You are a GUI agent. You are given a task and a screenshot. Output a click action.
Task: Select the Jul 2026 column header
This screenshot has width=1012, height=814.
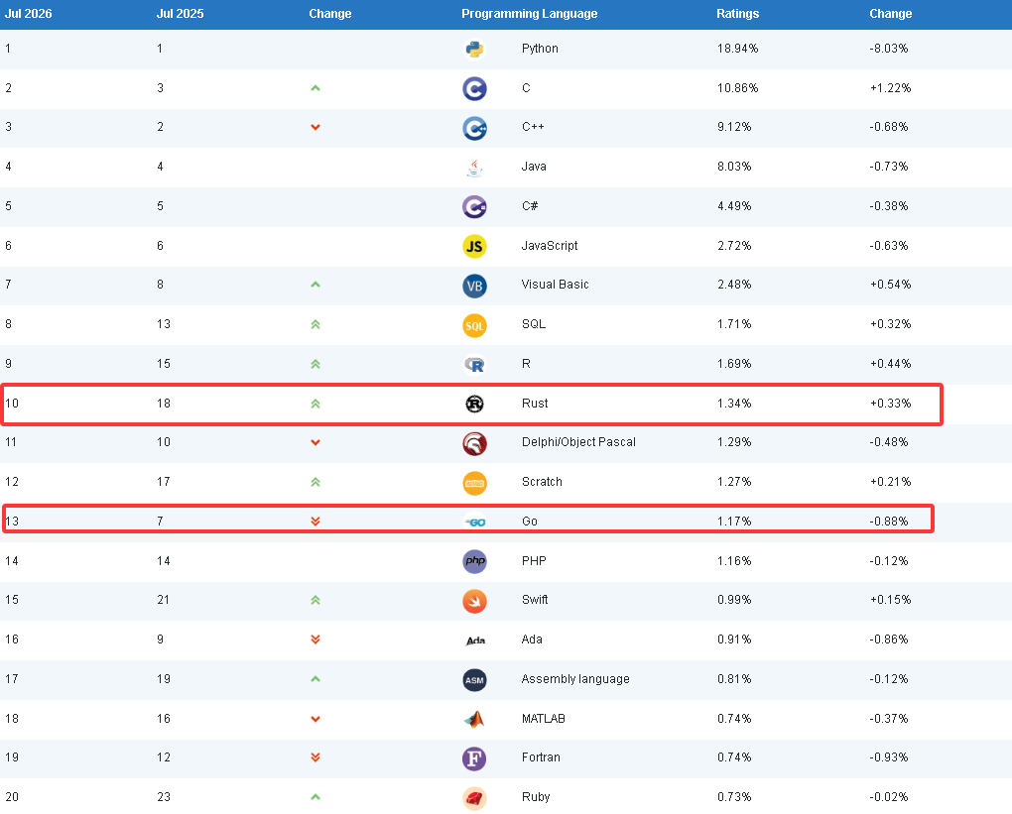[x=29, y=14]
